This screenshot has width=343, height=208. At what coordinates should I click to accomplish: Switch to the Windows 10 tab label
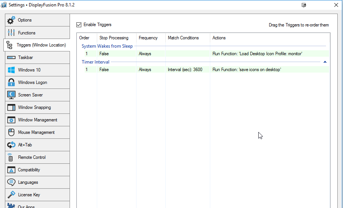pyautogui.click(x=29, y=70)
